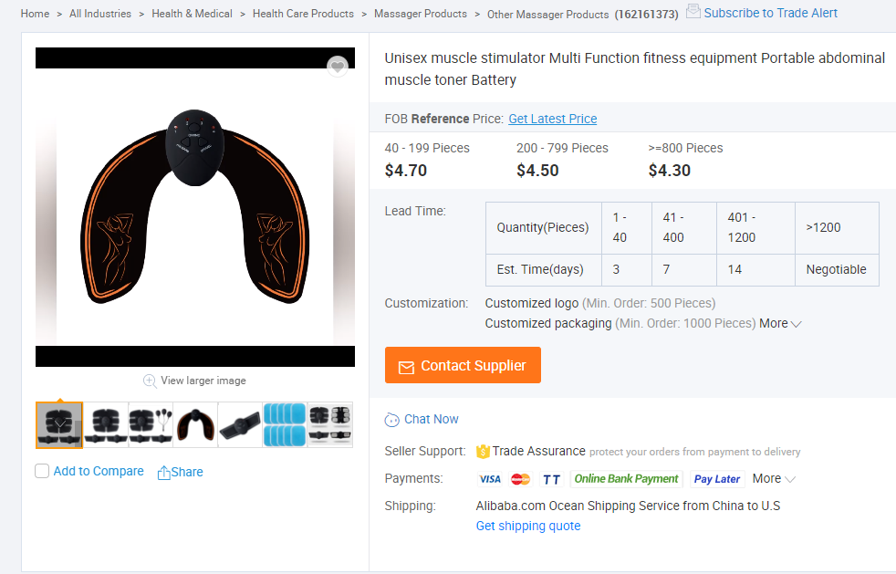The width and height of the screenshot is (896, 574).
Task: Select the orange hip trainer thumbnail
Action: coord(195,425)
